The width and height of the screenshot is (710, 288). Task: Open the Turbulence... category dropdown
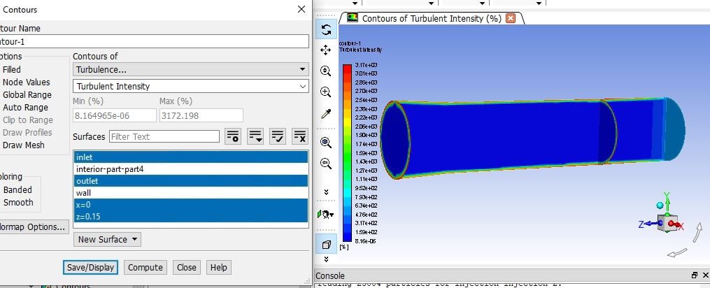coord(191,69)
